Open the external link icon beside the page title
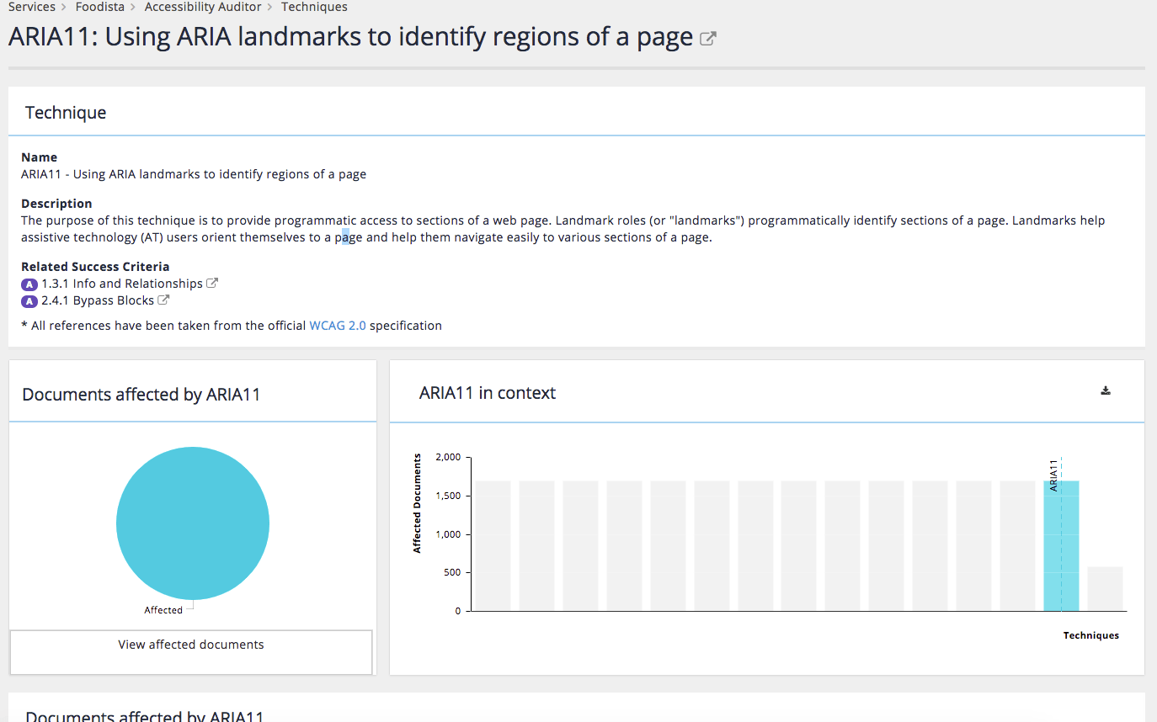The height and width of the screenshot is (722, 1157). click(x=708, y=39)
